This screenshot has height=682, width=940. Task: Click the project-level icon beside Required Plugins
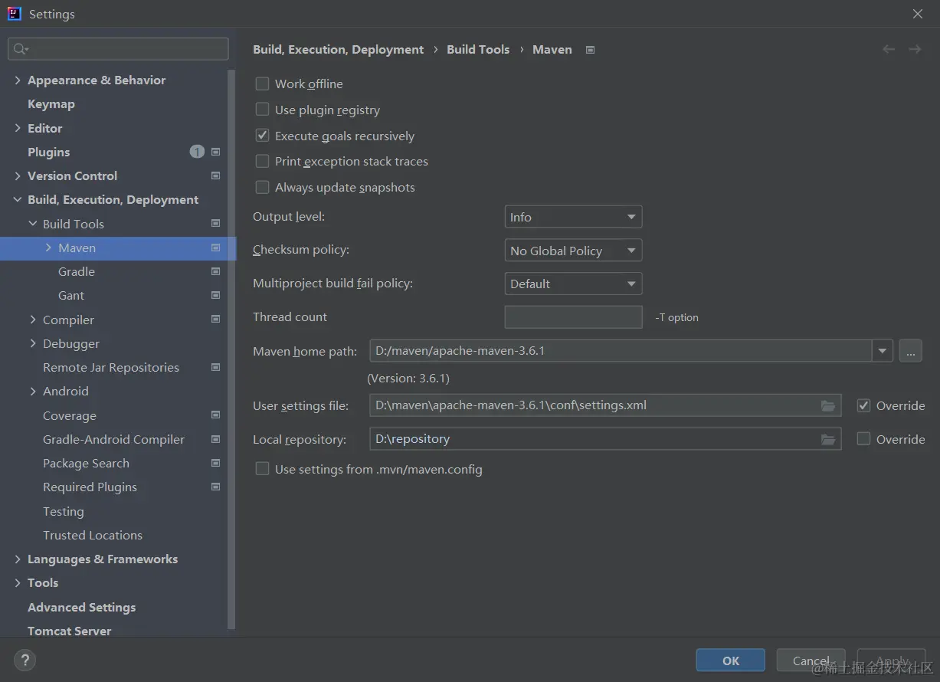[215, 487]
